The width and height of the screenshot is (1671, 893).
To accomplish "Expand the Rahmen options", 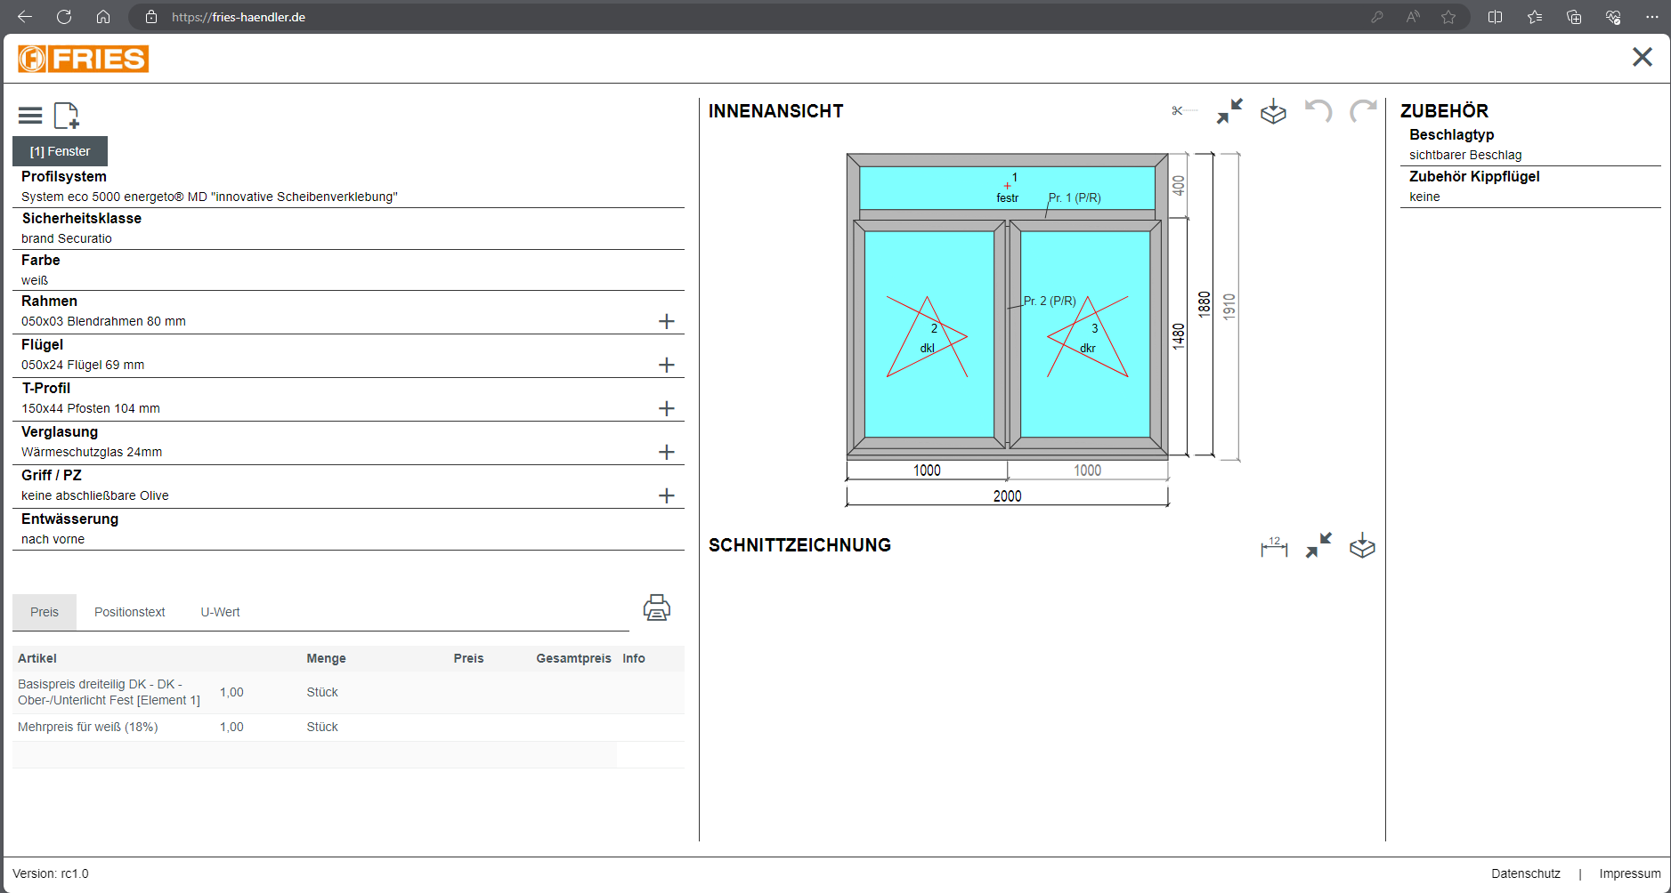I will click(x=666, y=321).
